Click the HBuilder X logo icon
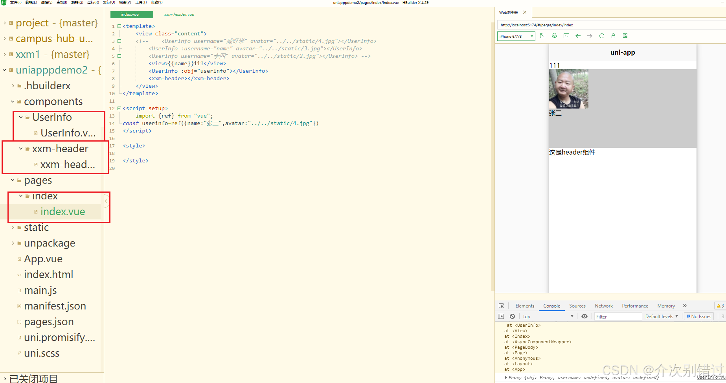The image size is (726, 383). (x=4, y=2)
